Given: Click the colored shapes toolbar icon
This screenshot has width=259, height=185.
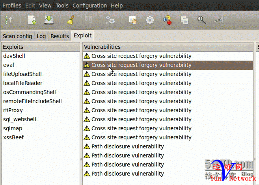Looking at the screenshot, I should [x=167, y=20].
